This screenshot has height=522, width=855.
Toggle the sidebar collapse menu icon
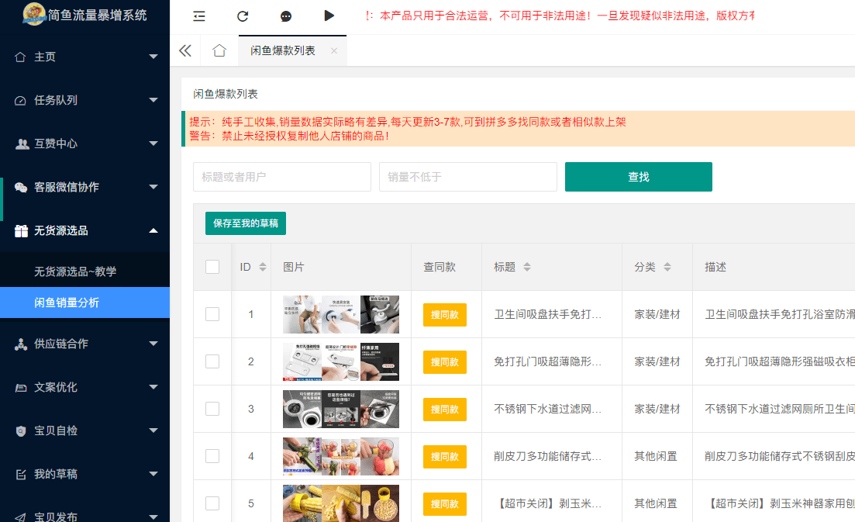pos(199,16)
